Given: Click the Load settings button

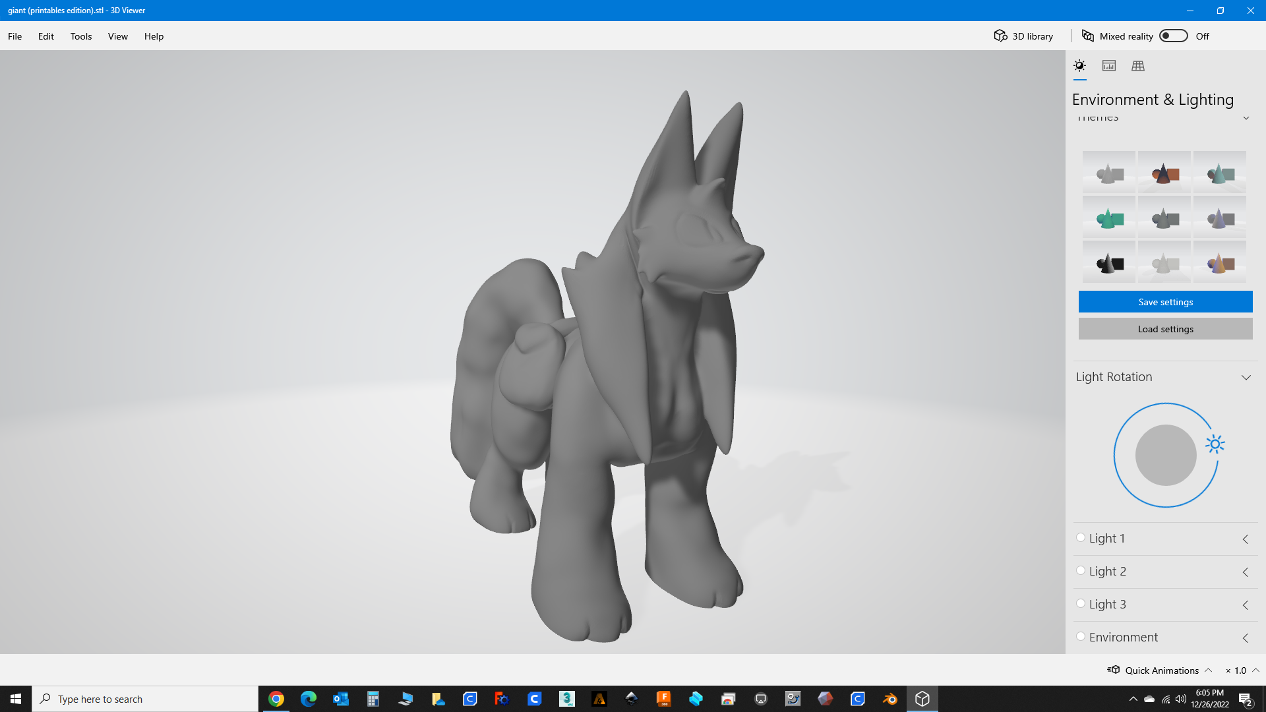Looking at the screenshot, I should coord(1165,329).
